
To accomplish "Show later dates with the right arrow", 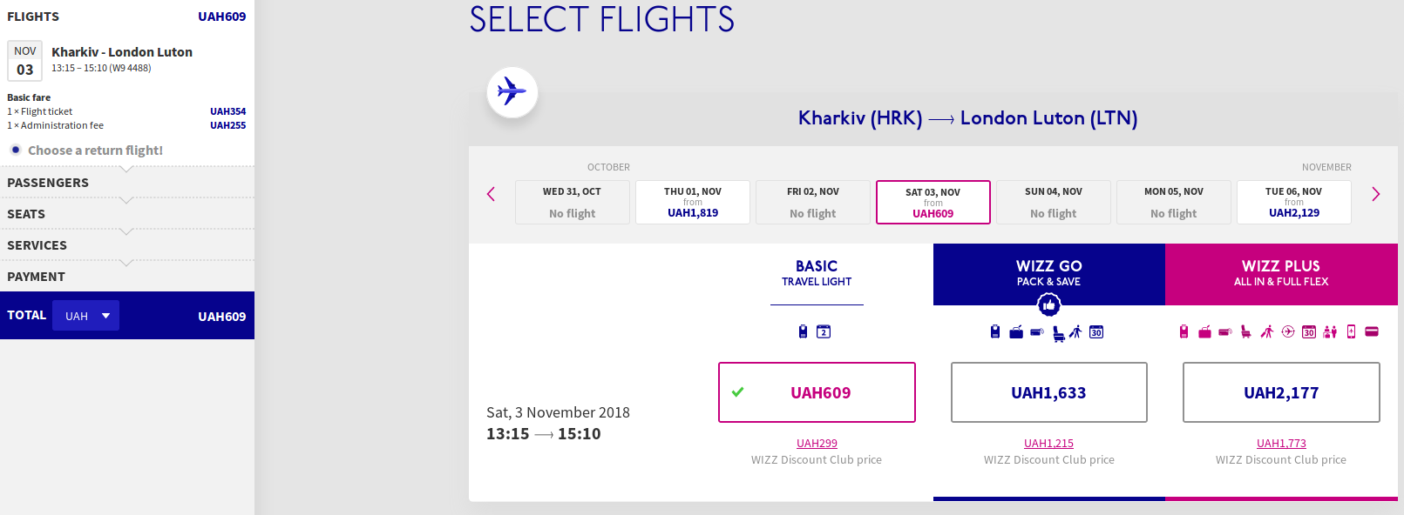I will 1375,194.
